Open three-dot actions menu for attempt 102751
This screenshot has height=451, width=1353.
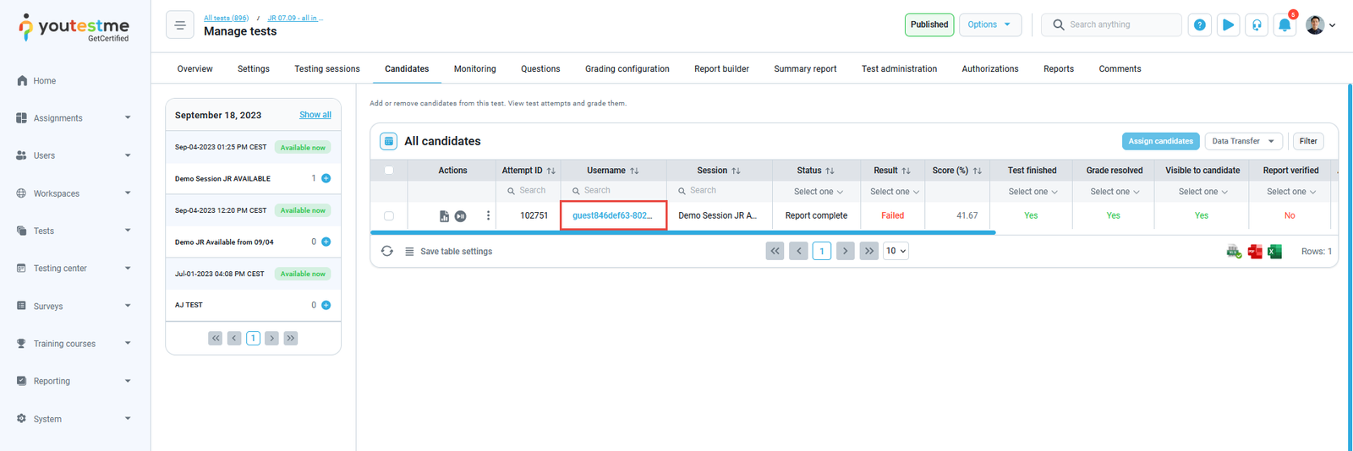click(488, 216)
